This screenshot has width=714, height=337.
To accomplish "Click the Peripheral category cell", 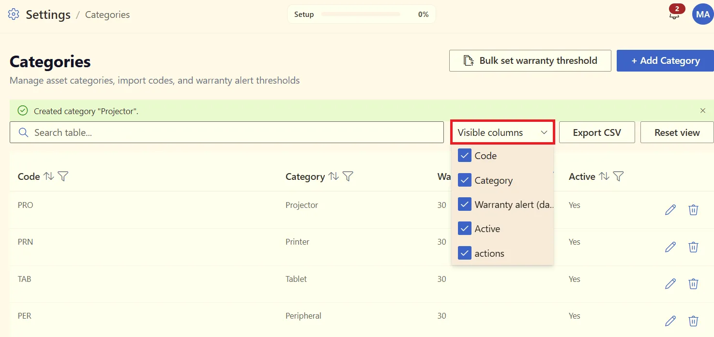I will click(x=303, y=316).
